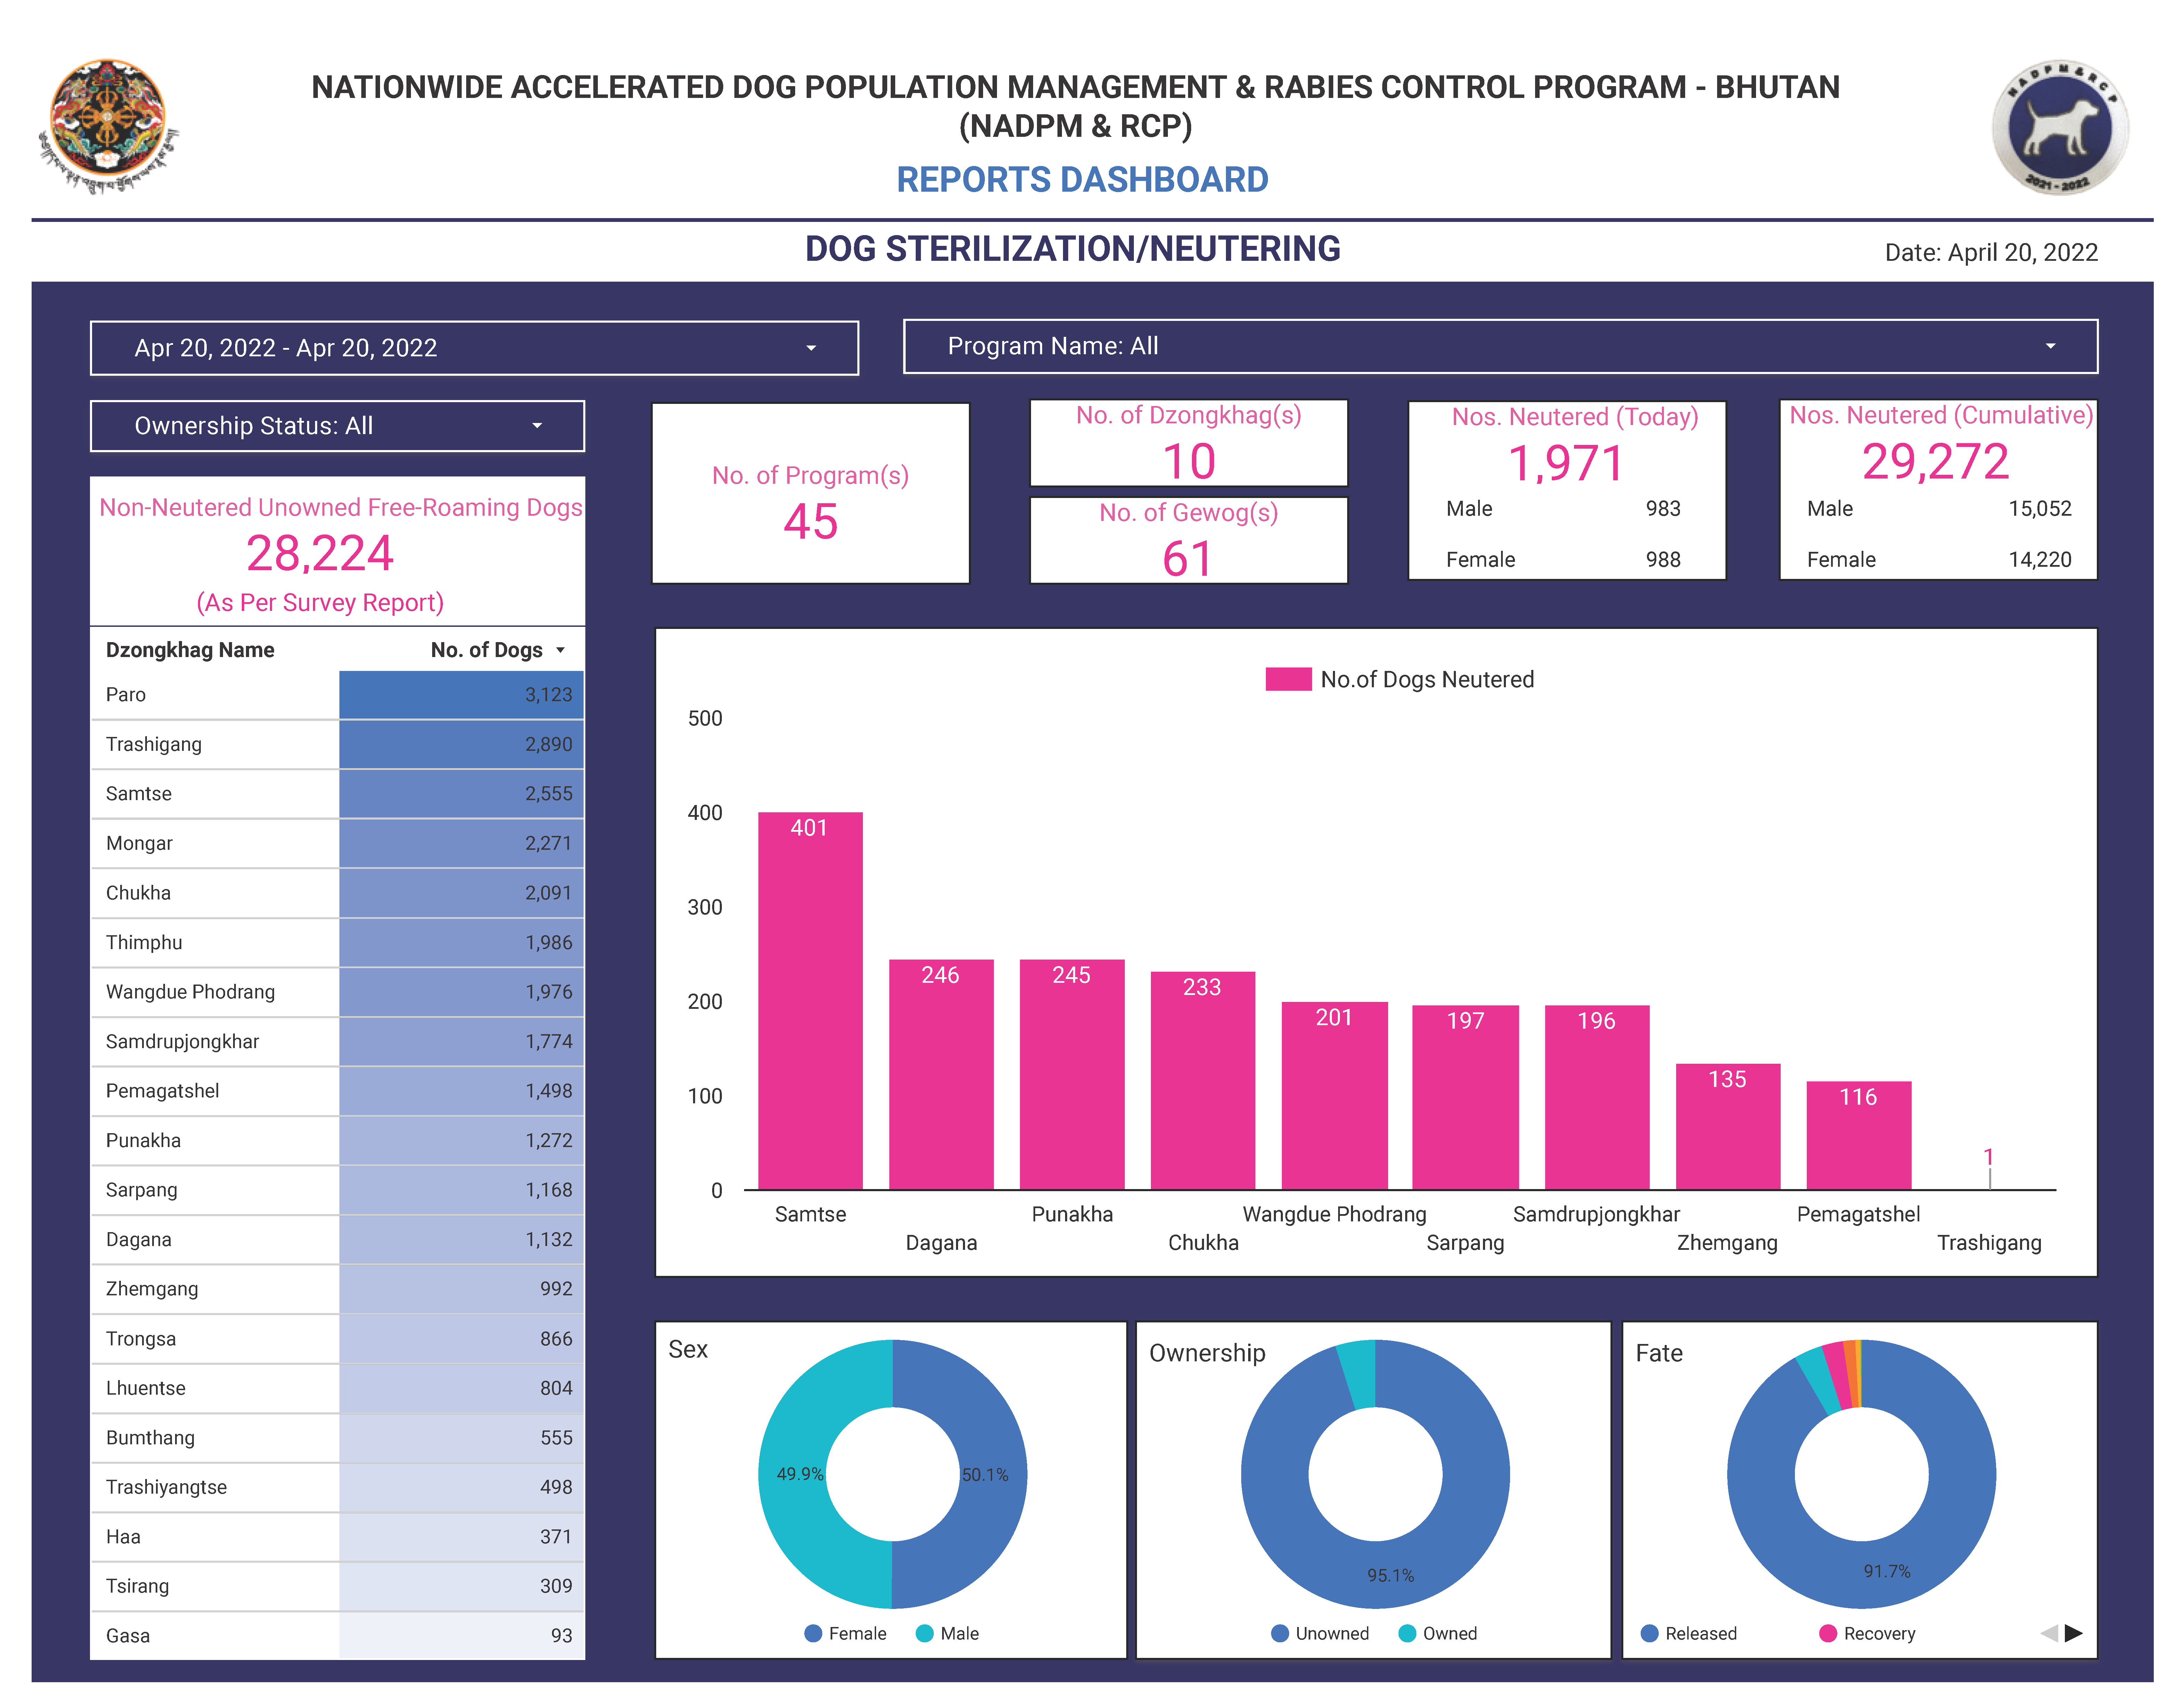Click the 49.9% Sex donut segment
2184x1702 pixels.
(800, 1474)
